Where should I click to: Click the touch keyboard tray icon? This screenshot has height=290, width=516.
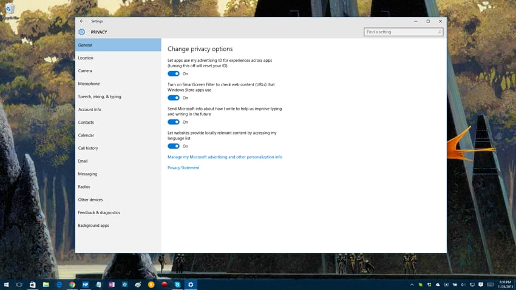pyautogui.click(x=491, y=285)
